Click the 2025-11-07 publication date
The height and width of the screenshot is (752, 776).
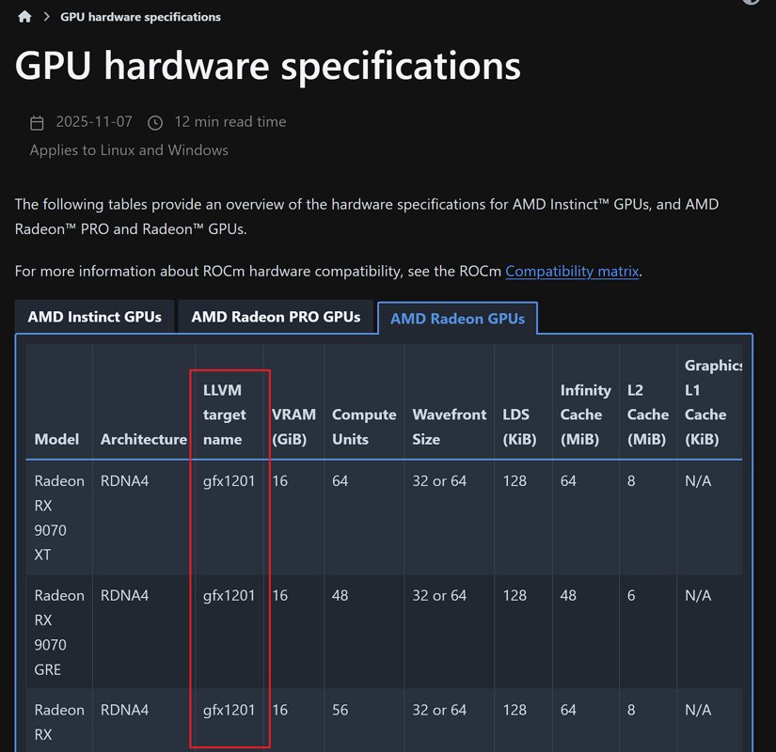[x=94, y=122]
